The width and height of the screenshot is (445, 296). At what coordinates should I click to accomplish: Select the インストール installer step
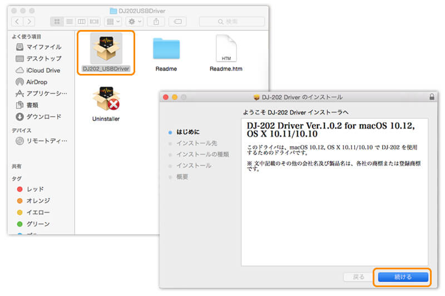[194, 165]
